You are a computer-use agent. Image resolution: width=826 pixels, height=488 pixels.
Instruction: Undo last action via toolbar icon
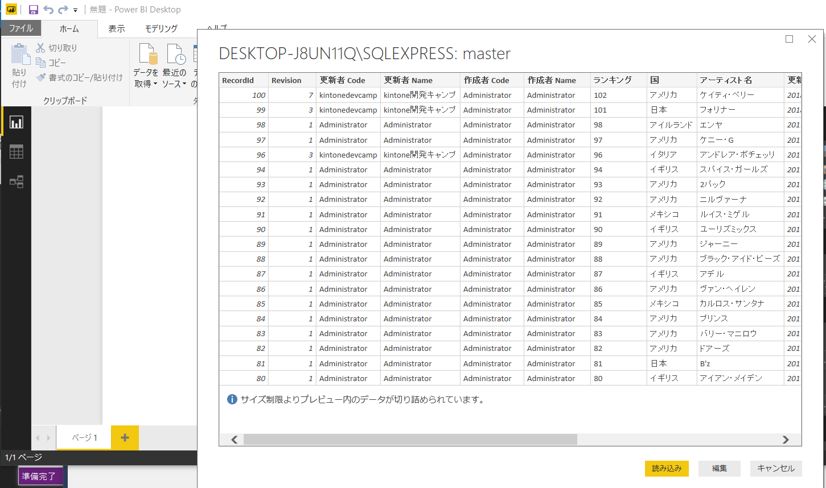[x=48, y=9]
